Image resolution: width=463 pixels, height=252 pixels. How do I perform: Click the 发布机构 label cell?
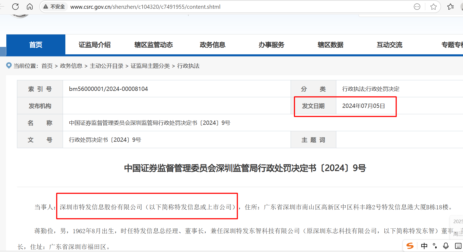[40, 106]
